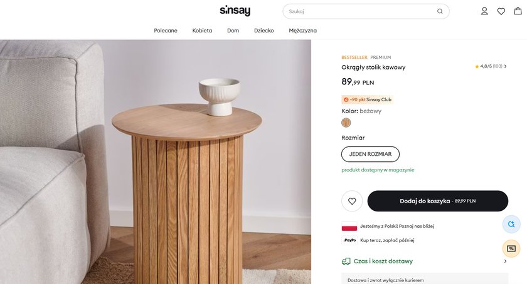Click Dodaj do koszyka button
This screenshot has height=284, width=527.
pyautogui.click(x=437, y=201)
